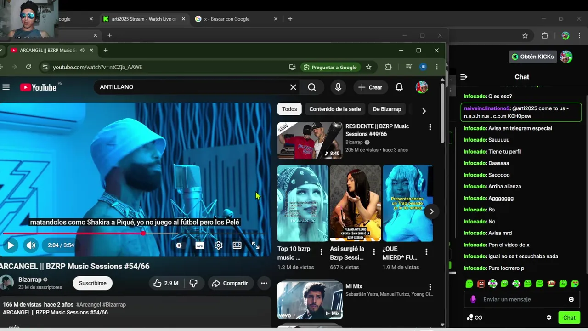Open the Top 10 bzrp music Short
Screen dimensions: 588x331
coord(303,203)
